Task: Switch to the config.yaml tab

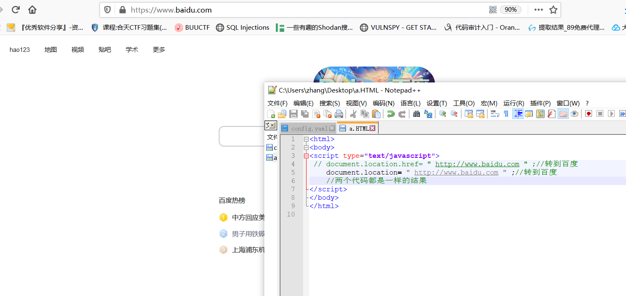Action: point(309,129)
